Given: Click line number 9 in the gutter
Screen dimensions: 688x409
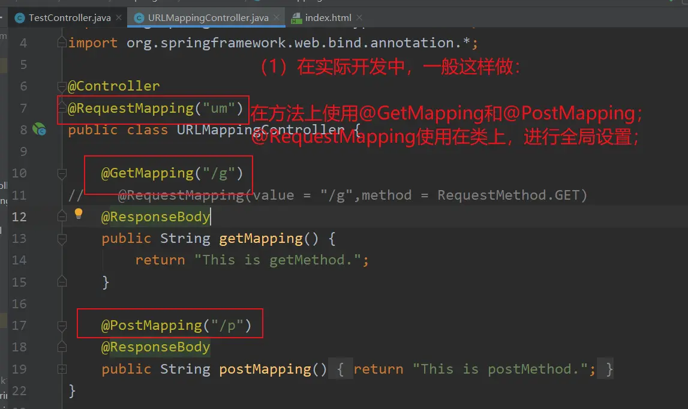Looking at the screenshot, I should pyautogui.click(x=23, y=152).
